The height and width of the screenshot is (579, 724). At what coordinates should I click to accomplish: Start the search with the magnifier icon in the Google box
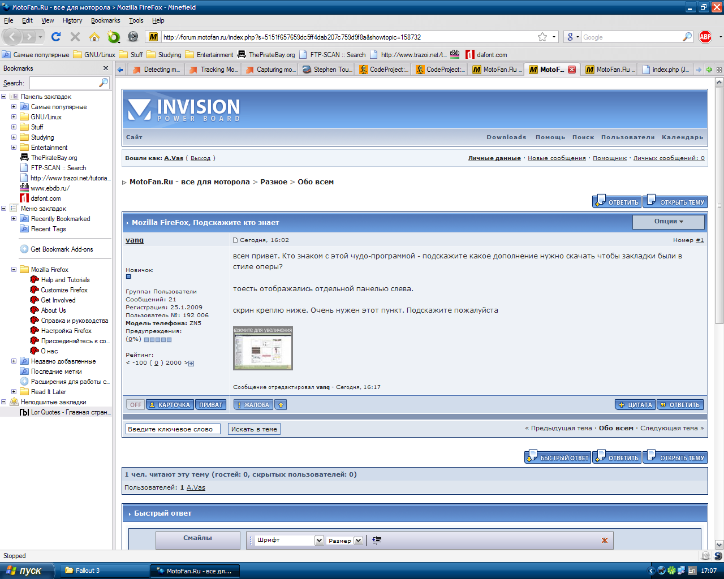tap(687, 37)
